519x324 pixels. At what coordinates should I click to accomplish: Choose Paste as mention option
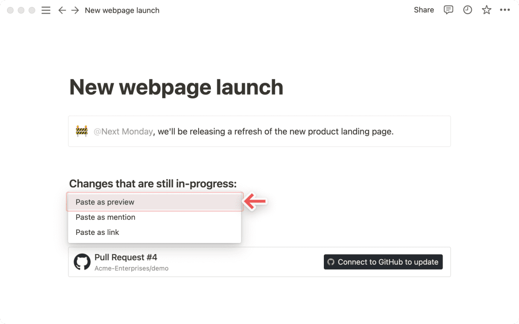(x=155, y=217)
